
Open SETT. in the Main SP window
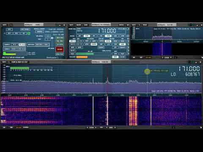tap(4, 62)
